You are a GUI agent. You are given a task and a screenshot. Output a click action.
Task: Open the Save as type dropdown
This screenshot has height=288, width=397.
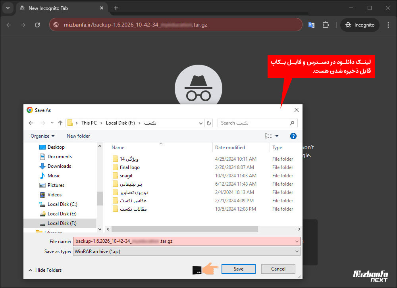coord(297,251)
